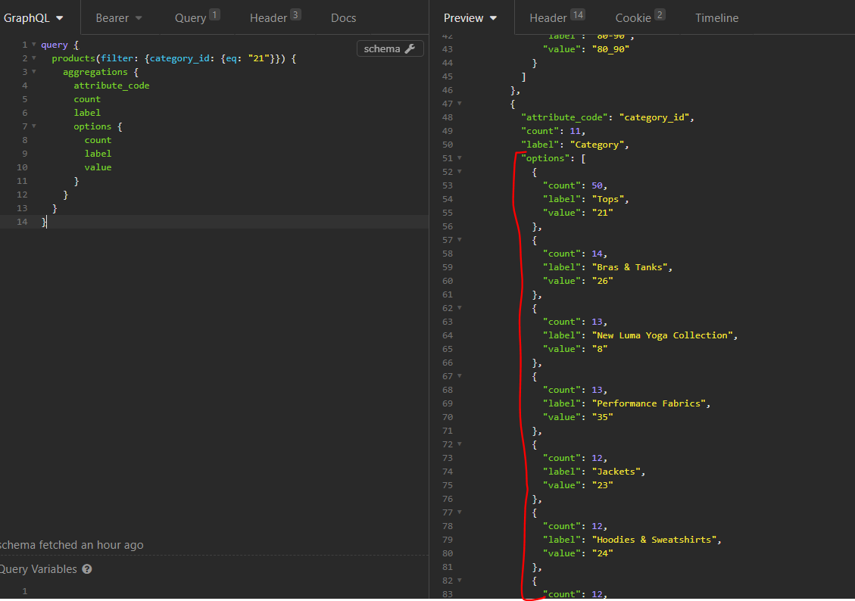
Task: Click the "value" field on query line 10
Action: click(x=98, y=167)
